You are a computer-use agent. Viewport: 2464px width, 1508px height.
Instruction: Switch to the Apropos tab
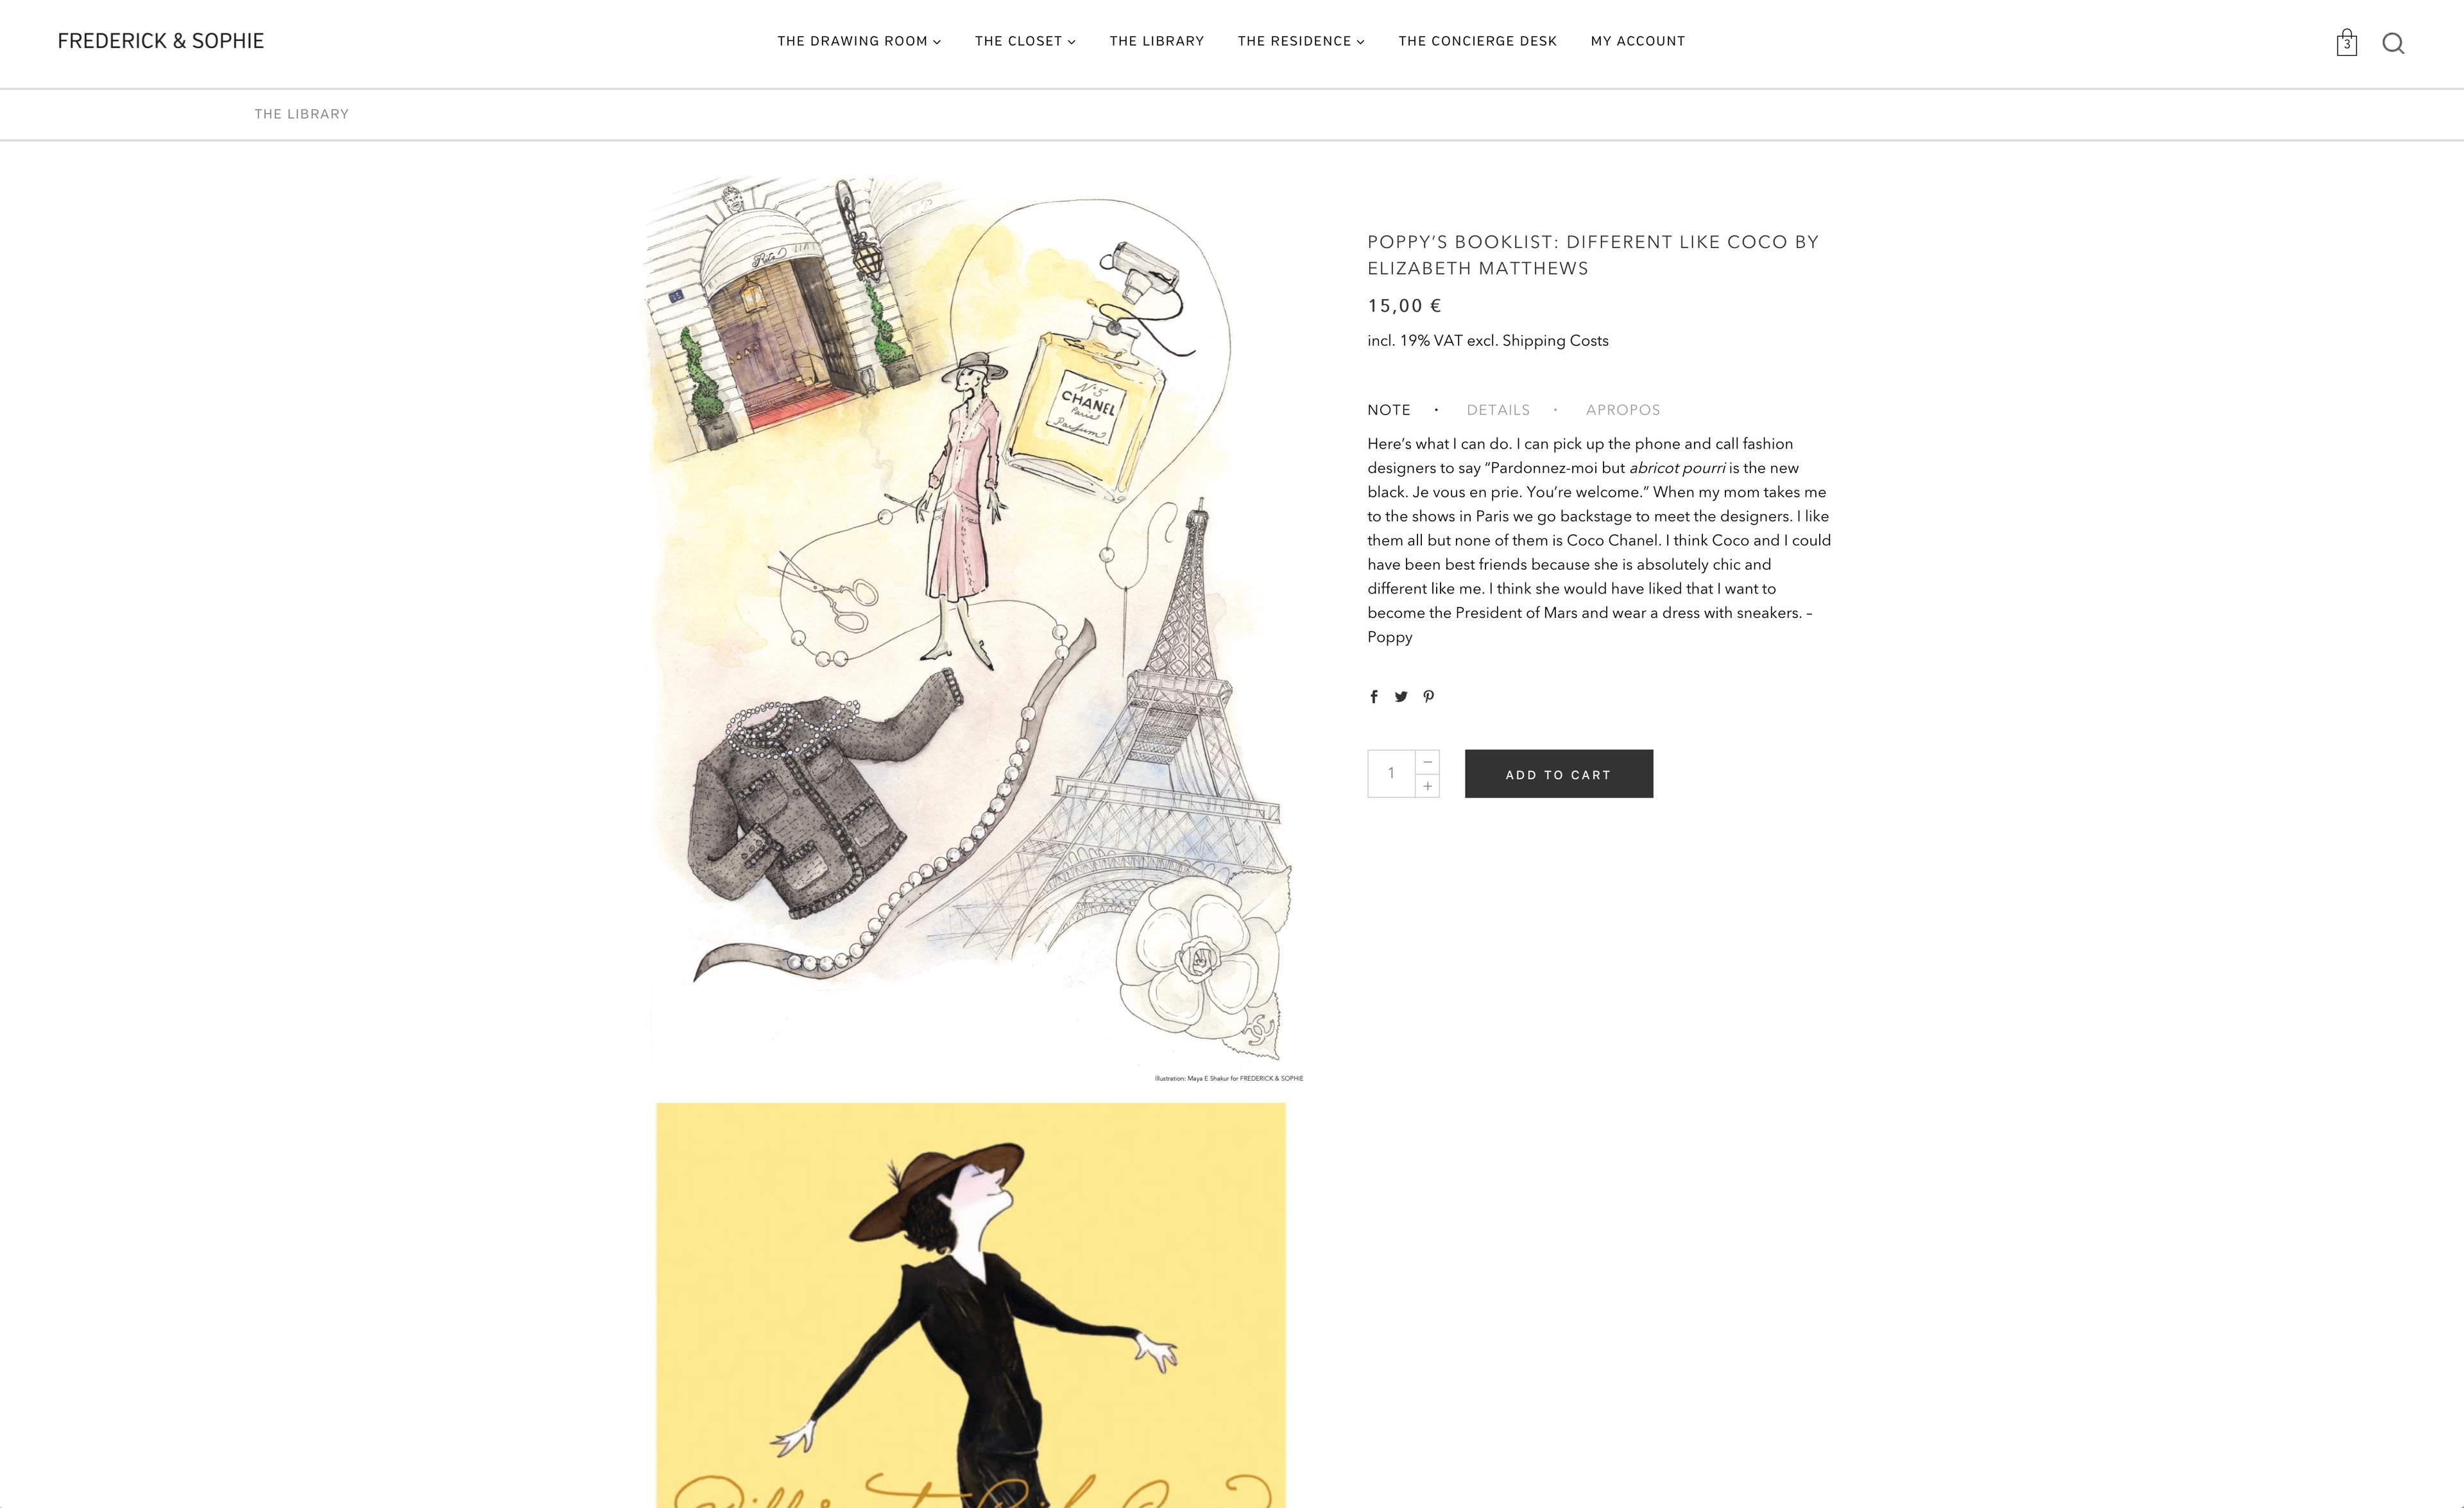tap(1623, 410)
